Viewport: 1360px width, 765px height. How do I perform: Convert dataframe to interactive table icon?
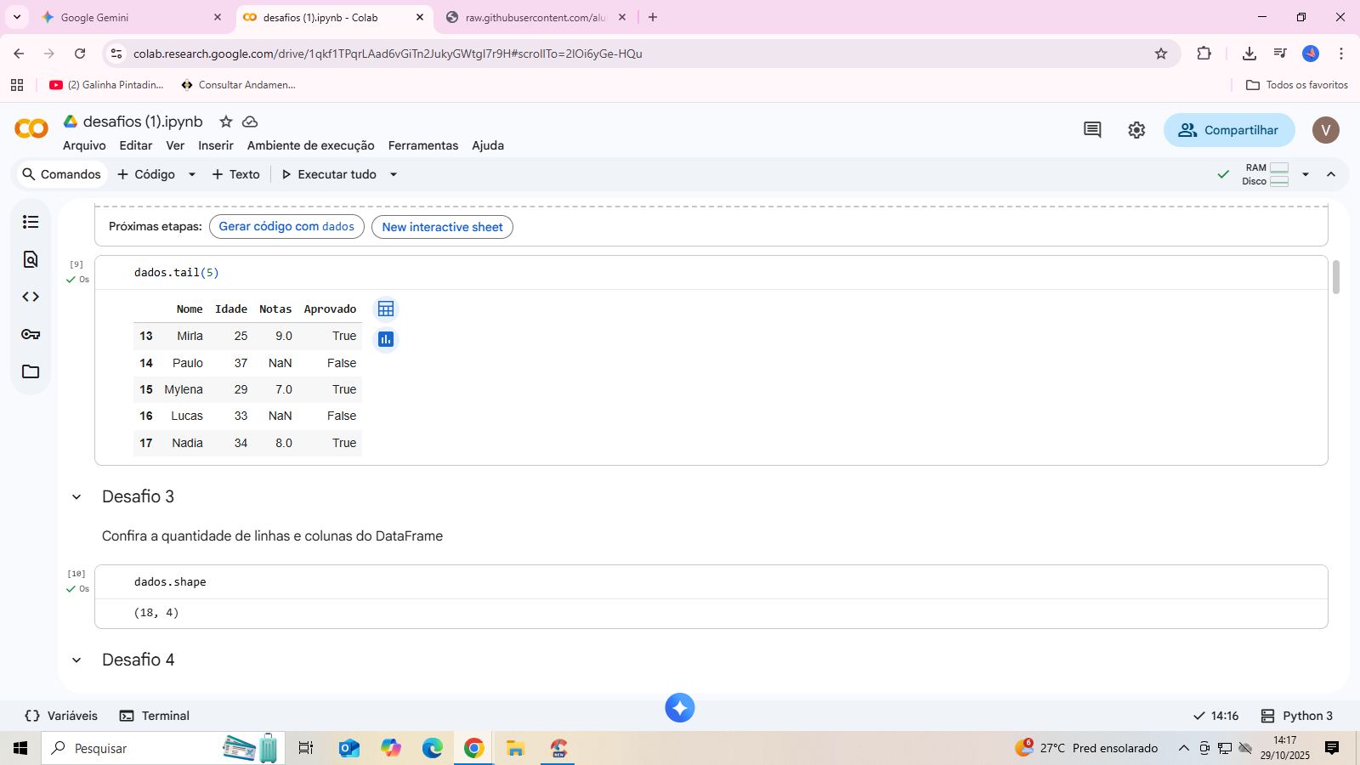pyautogui.click(x=386, y=309)
